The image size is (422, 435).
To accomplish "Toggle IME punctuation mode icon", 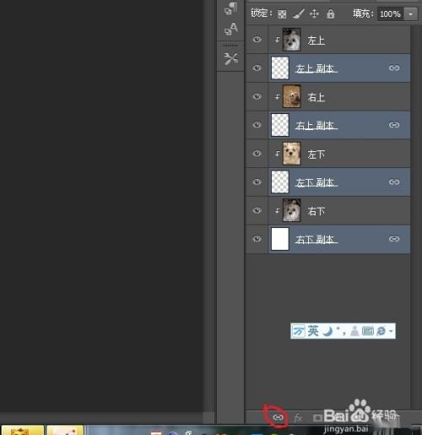I will 341,331.
